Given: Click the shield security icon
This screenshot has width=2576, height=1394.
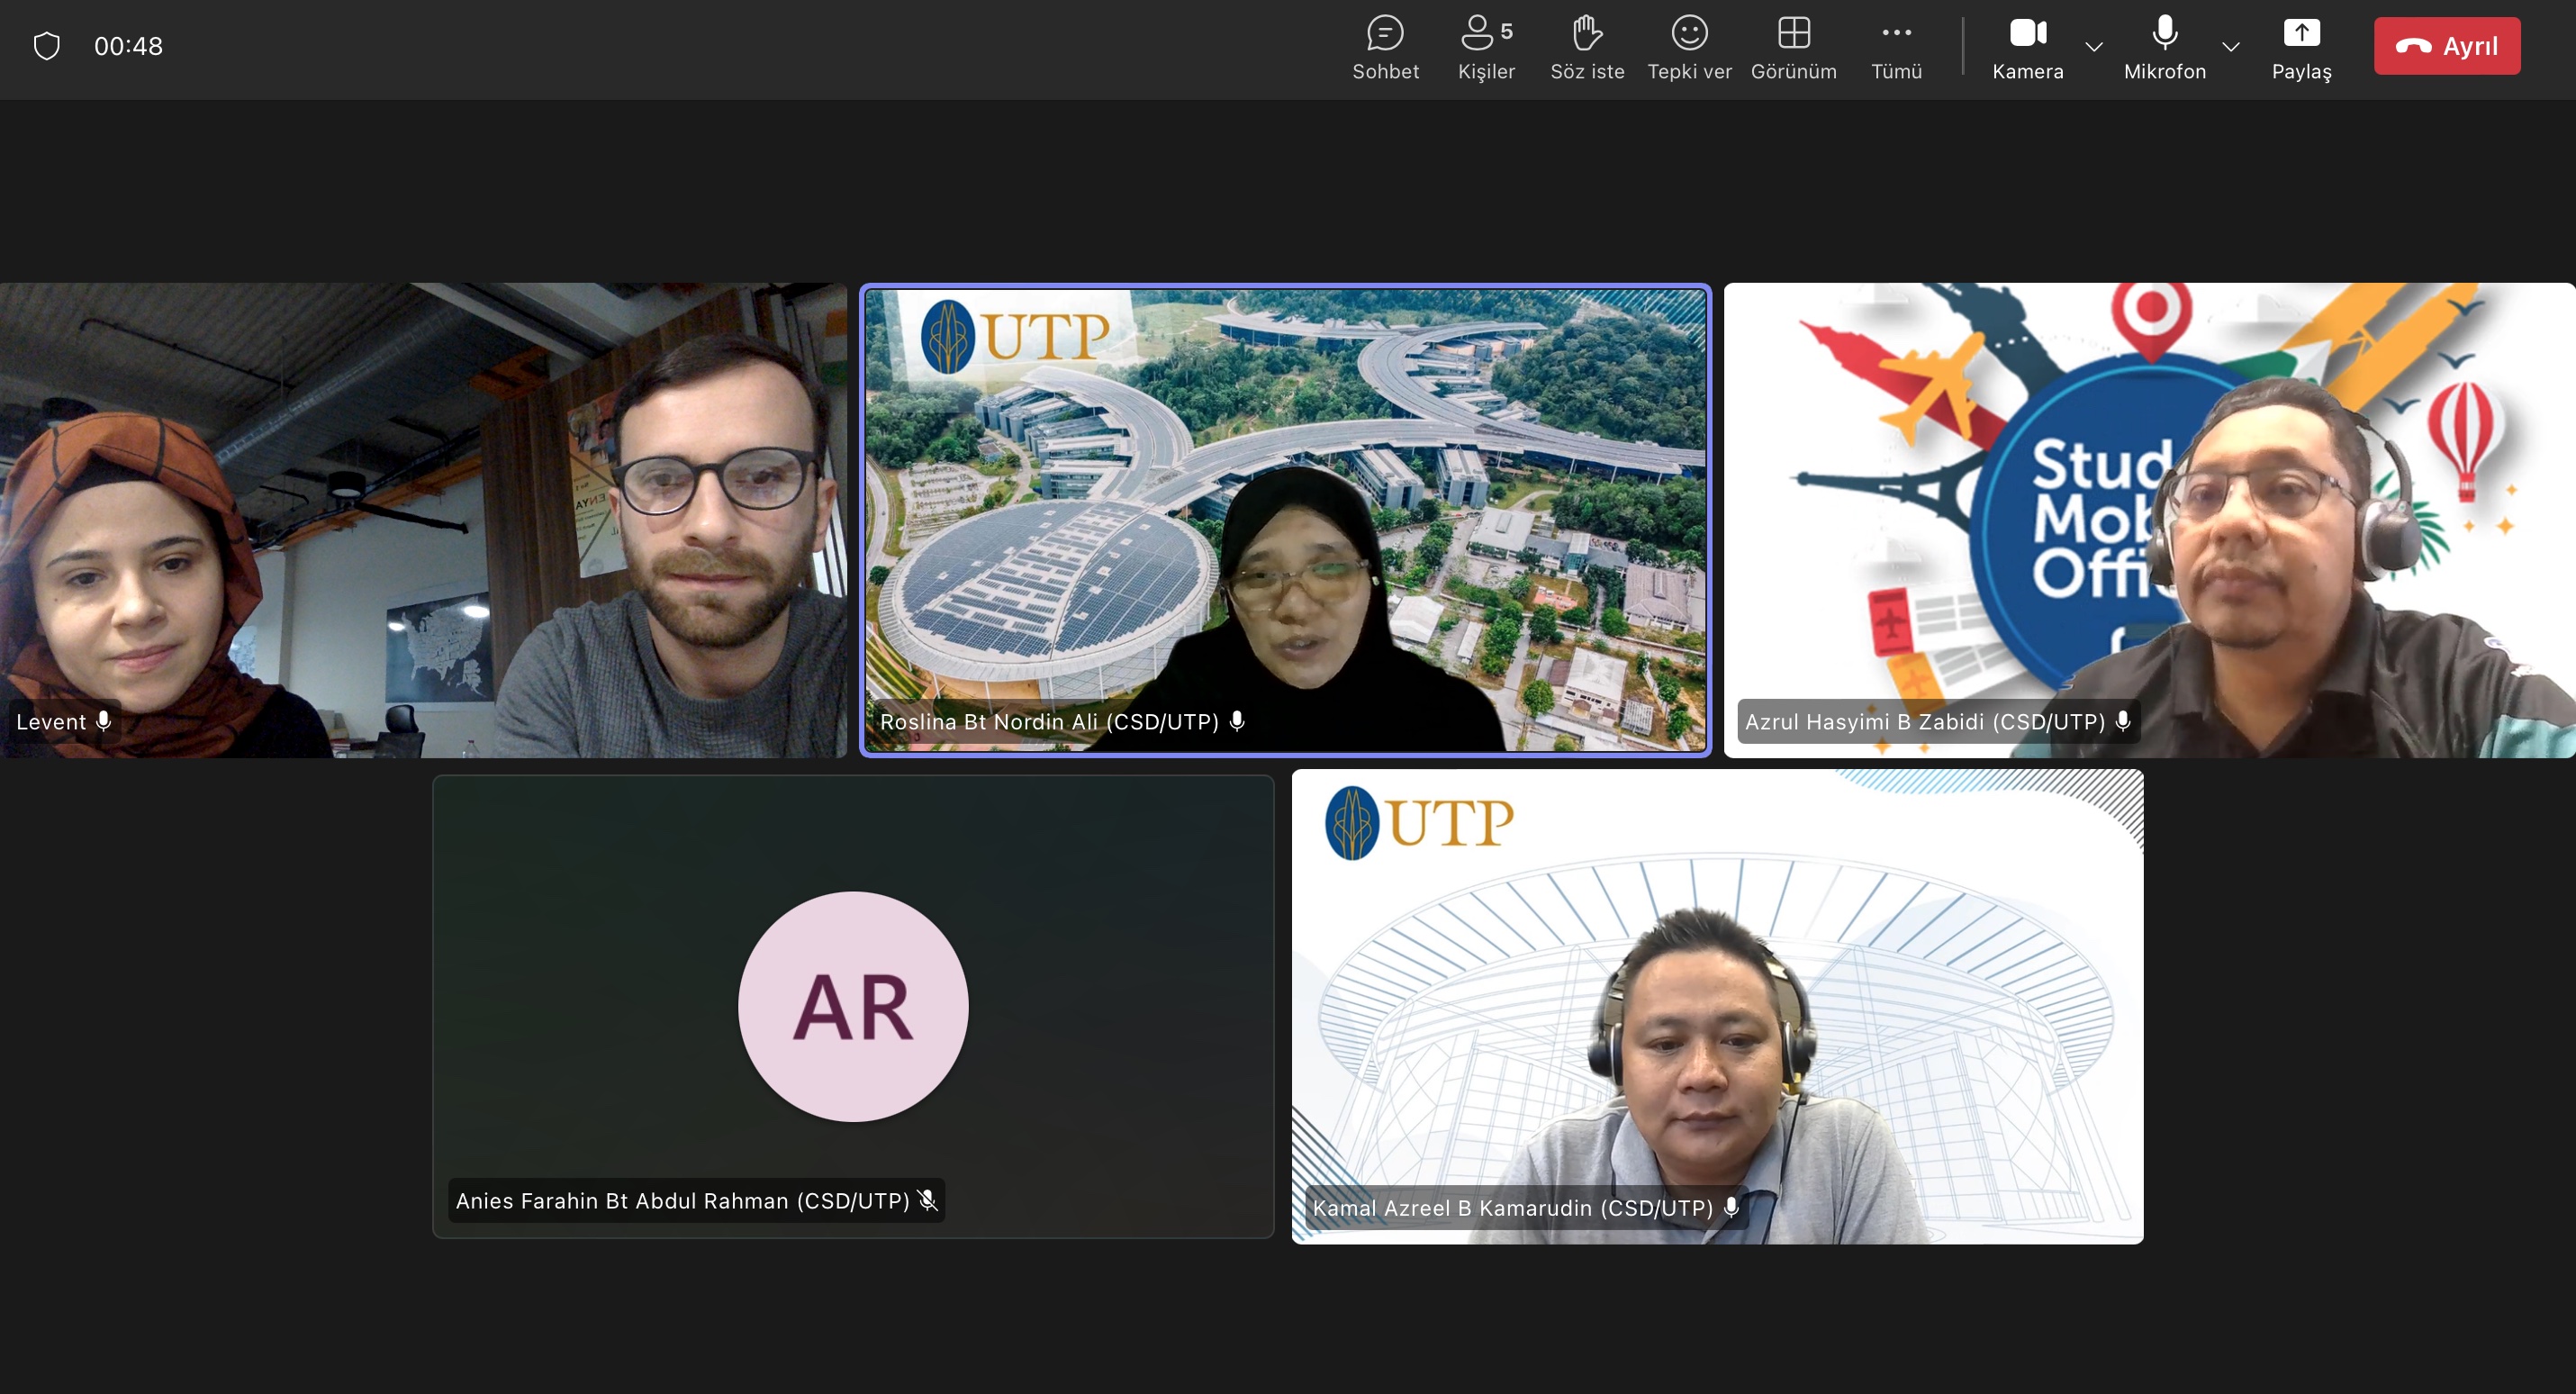Looking at the screenshot, I should (x=47, y=46).
